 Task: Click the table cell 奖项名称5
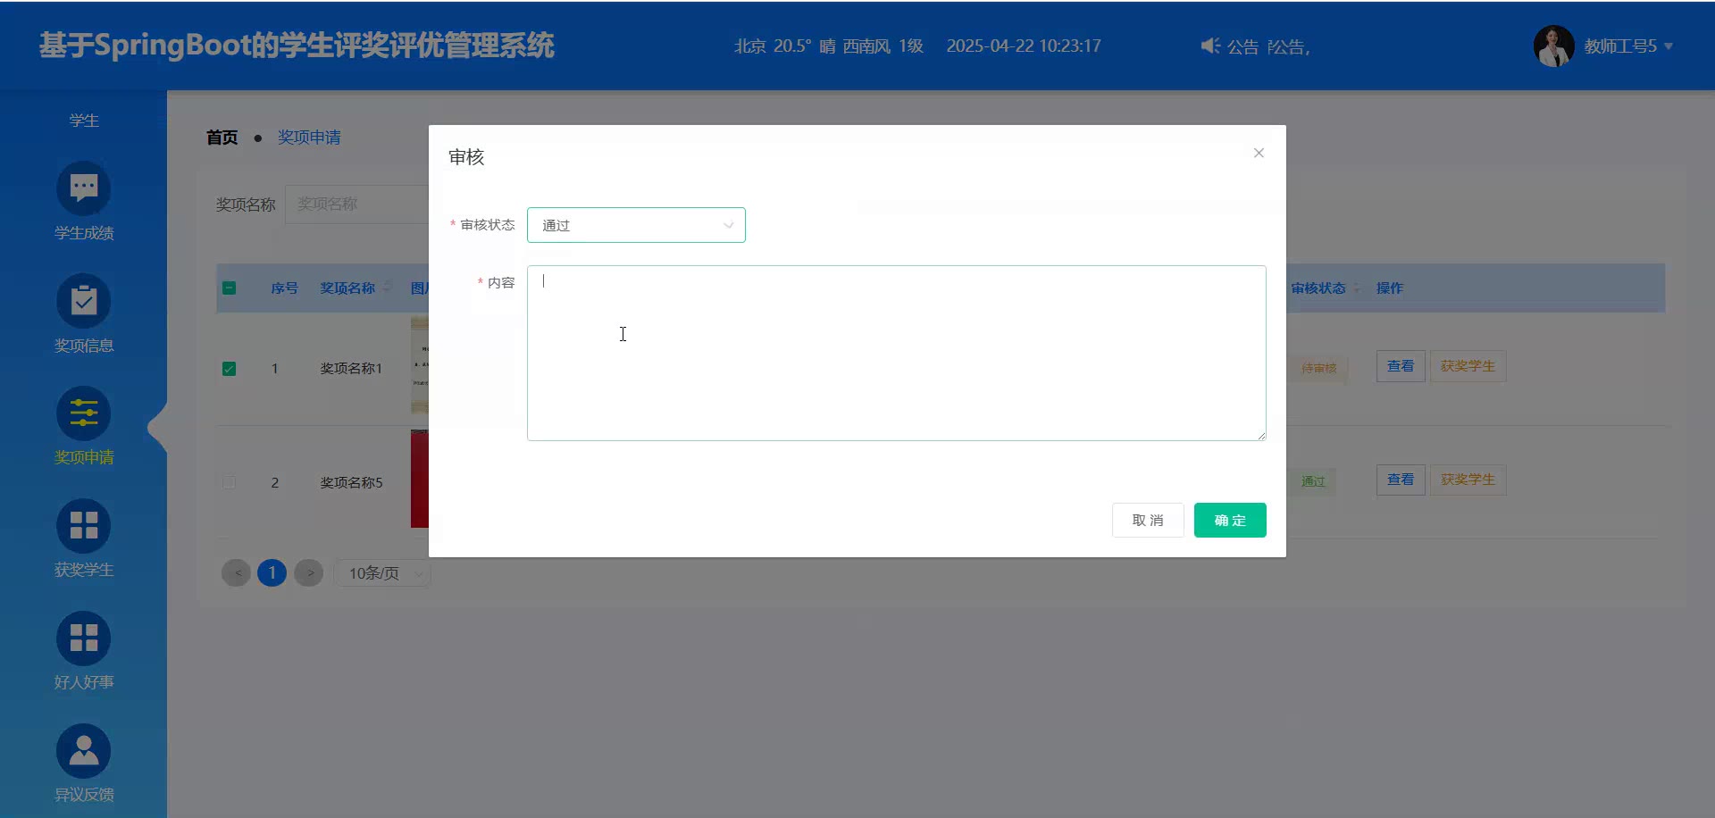point(351,482)
